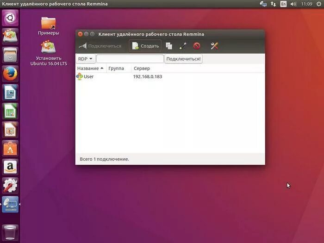Viewport: 324px width, 243px height.
Task: Click the 192.168.0.183 server cell
Action: pyautogui.click(x=147, y=77)
